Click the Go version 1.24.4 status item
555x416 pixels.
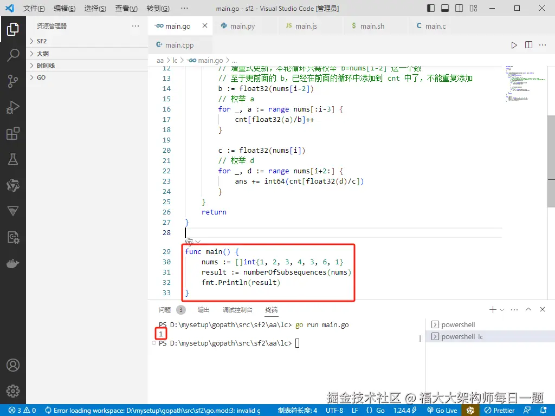tap(405, 411)
